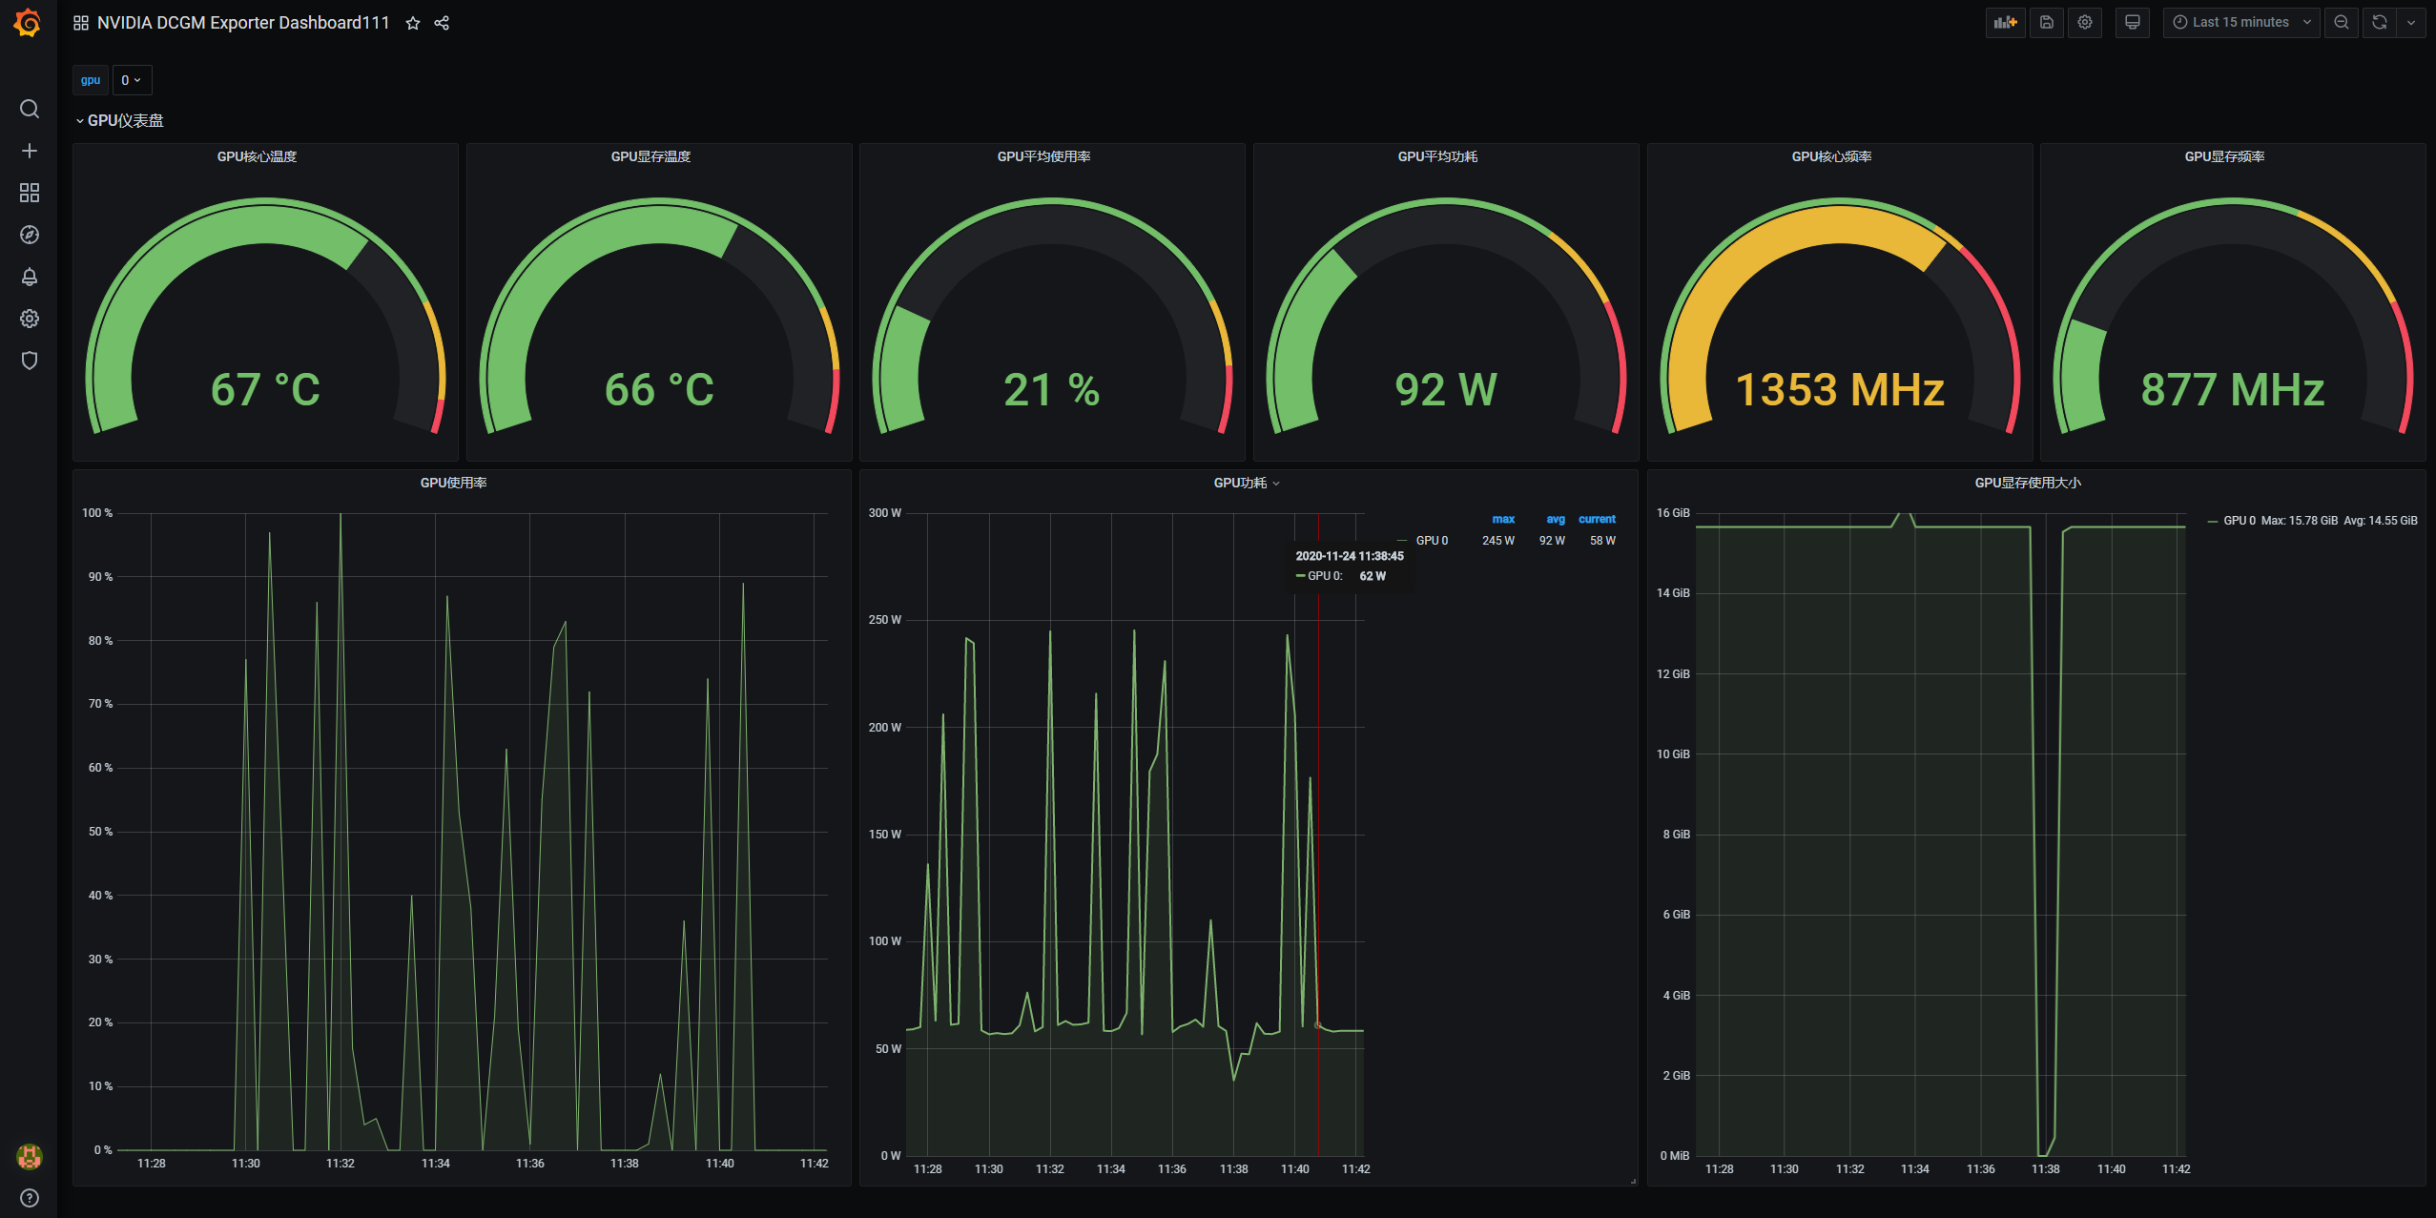
Task: Open the Server Admin shield icon
Action: click(x=30, y=361)
